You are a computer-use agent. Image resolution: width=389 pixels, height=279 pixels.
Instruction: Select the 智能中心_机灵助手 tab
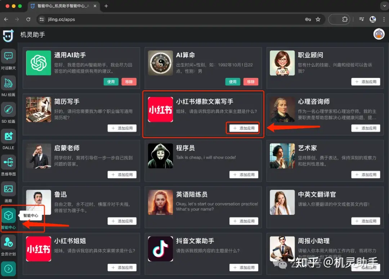pos(63,6)
